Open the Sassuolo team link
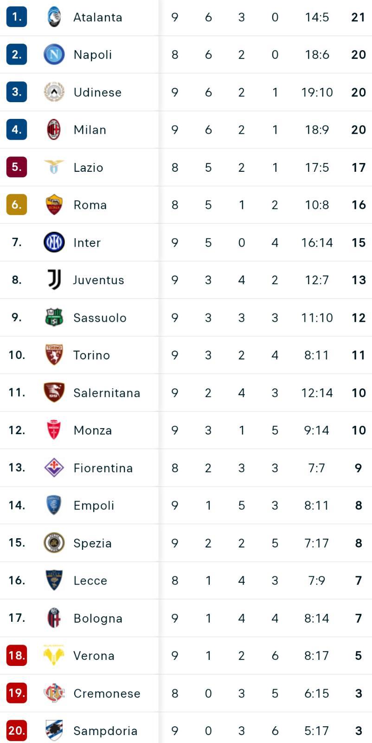The image size is (372, 743). pos(100,318)
